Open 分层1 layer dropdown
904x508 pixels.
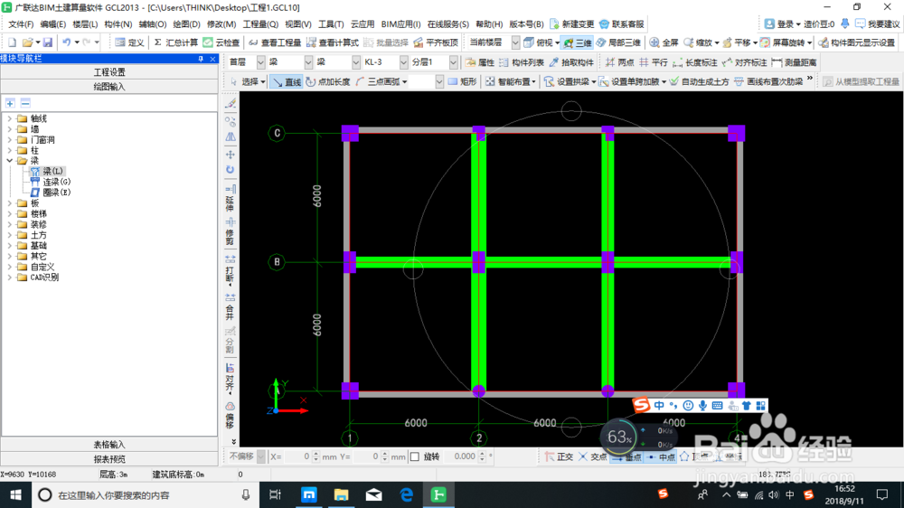pos(453,62)
